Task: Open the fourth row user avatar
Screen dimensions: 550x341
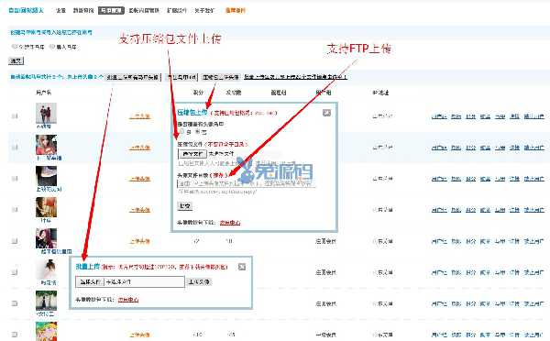Action: (x=46, y=207)
